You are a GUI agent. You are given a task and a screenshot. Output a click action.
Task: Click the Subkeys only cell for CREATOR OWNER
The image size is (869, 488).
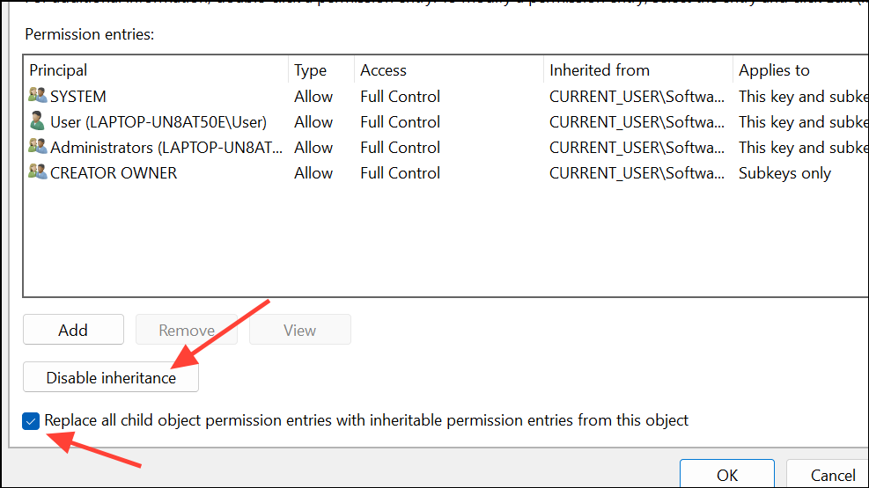pos(784,173)
